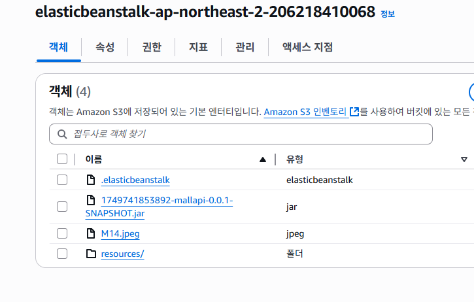Sort objects by the 이름 column arrow
Viewport: 474px width, 302px height.
[263, 159]
